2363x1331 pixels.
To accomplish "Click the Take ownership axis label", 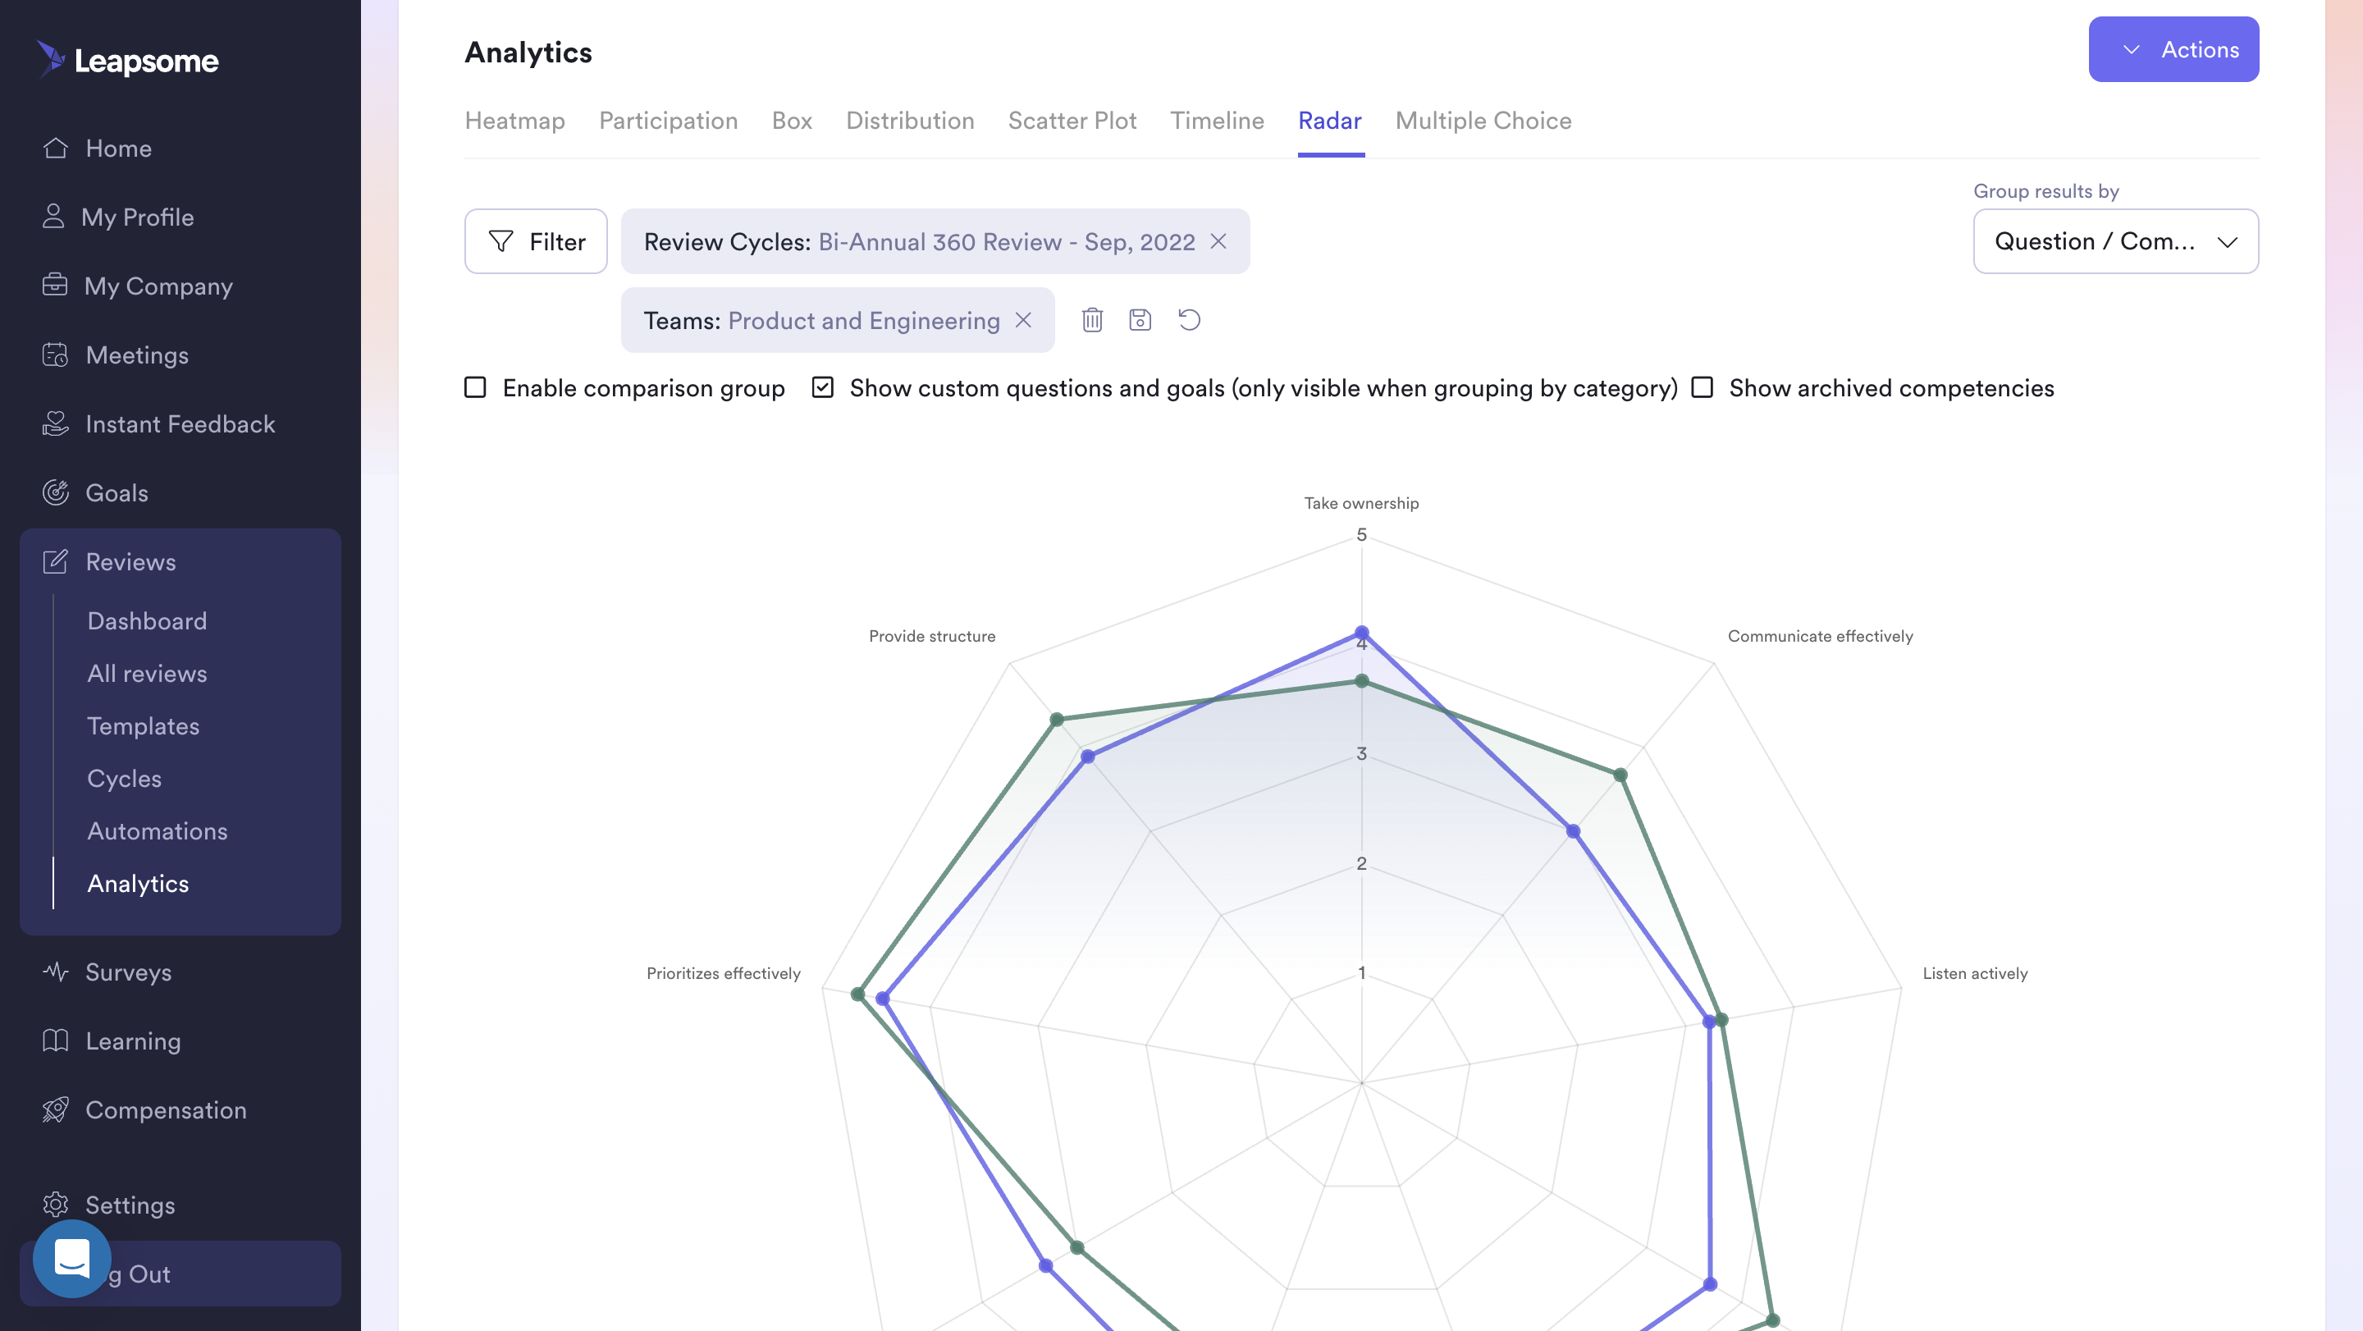I will point(1361,503).
